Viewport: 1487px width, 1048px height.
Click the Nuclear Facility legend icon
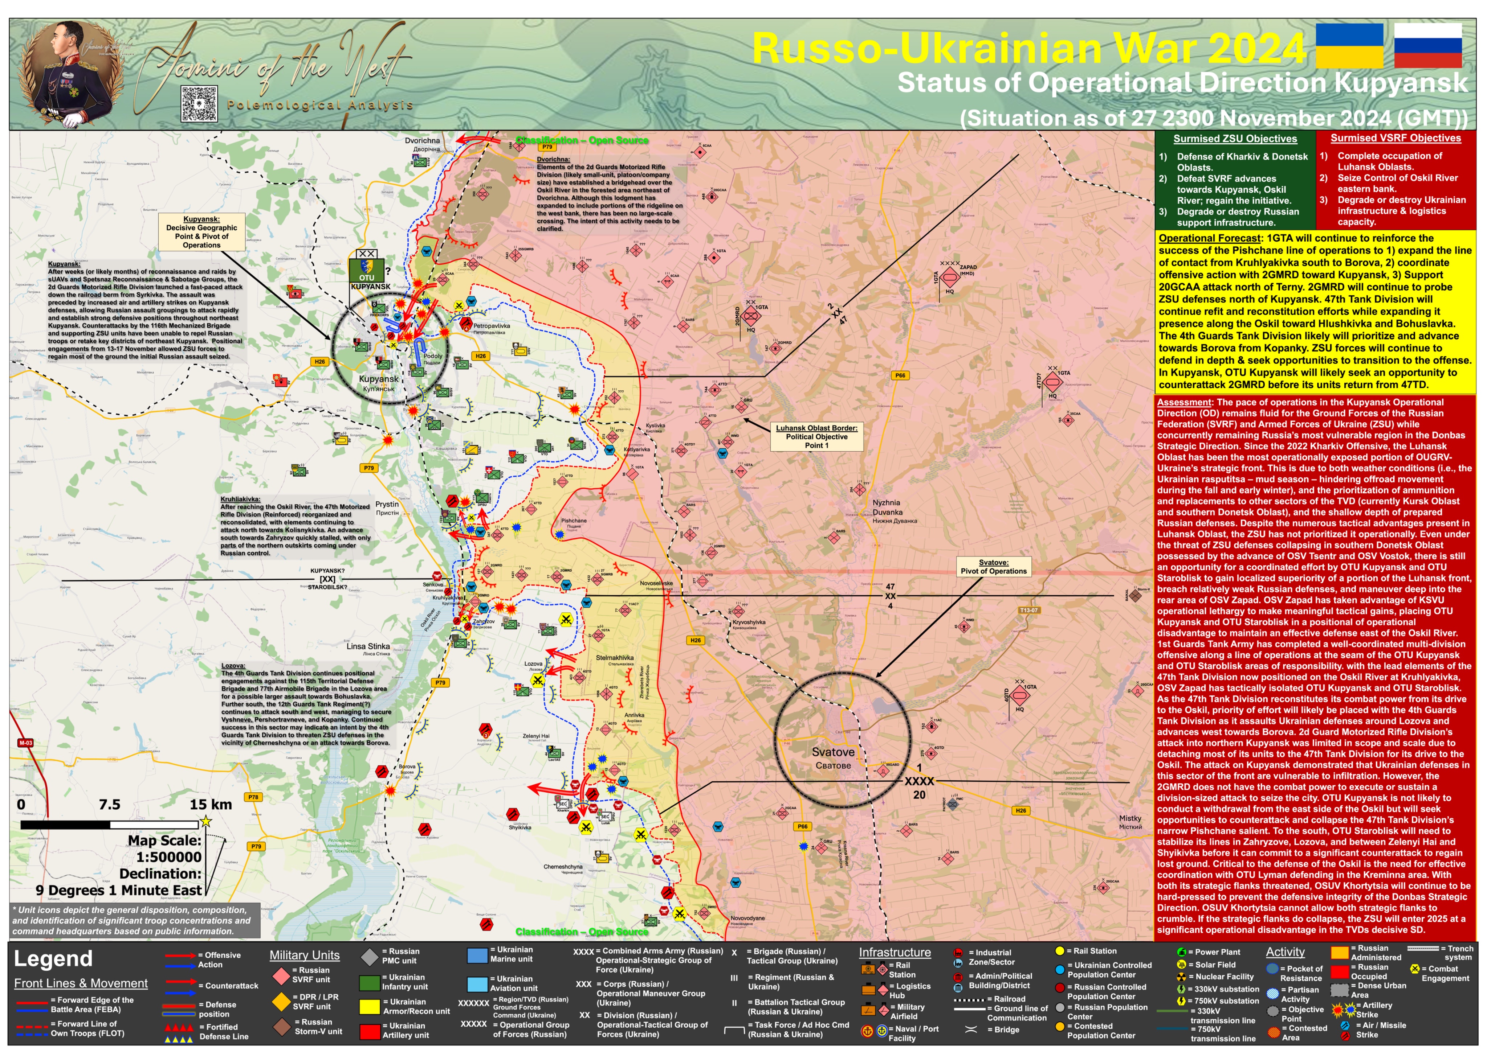coord(1181,977)
